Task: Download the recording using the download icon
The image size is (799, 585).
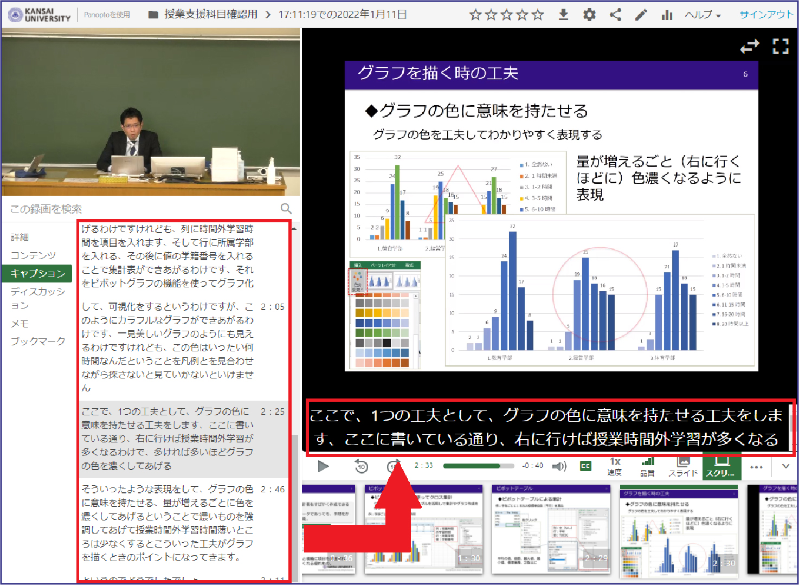Action: click(x=563, y=15)
